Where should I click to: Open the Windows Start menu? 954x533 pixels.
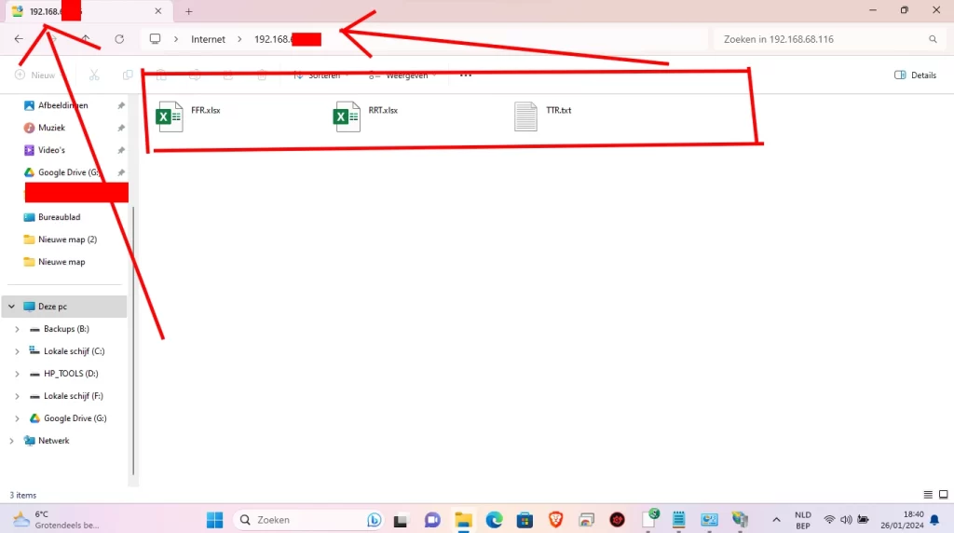[215, 520]
